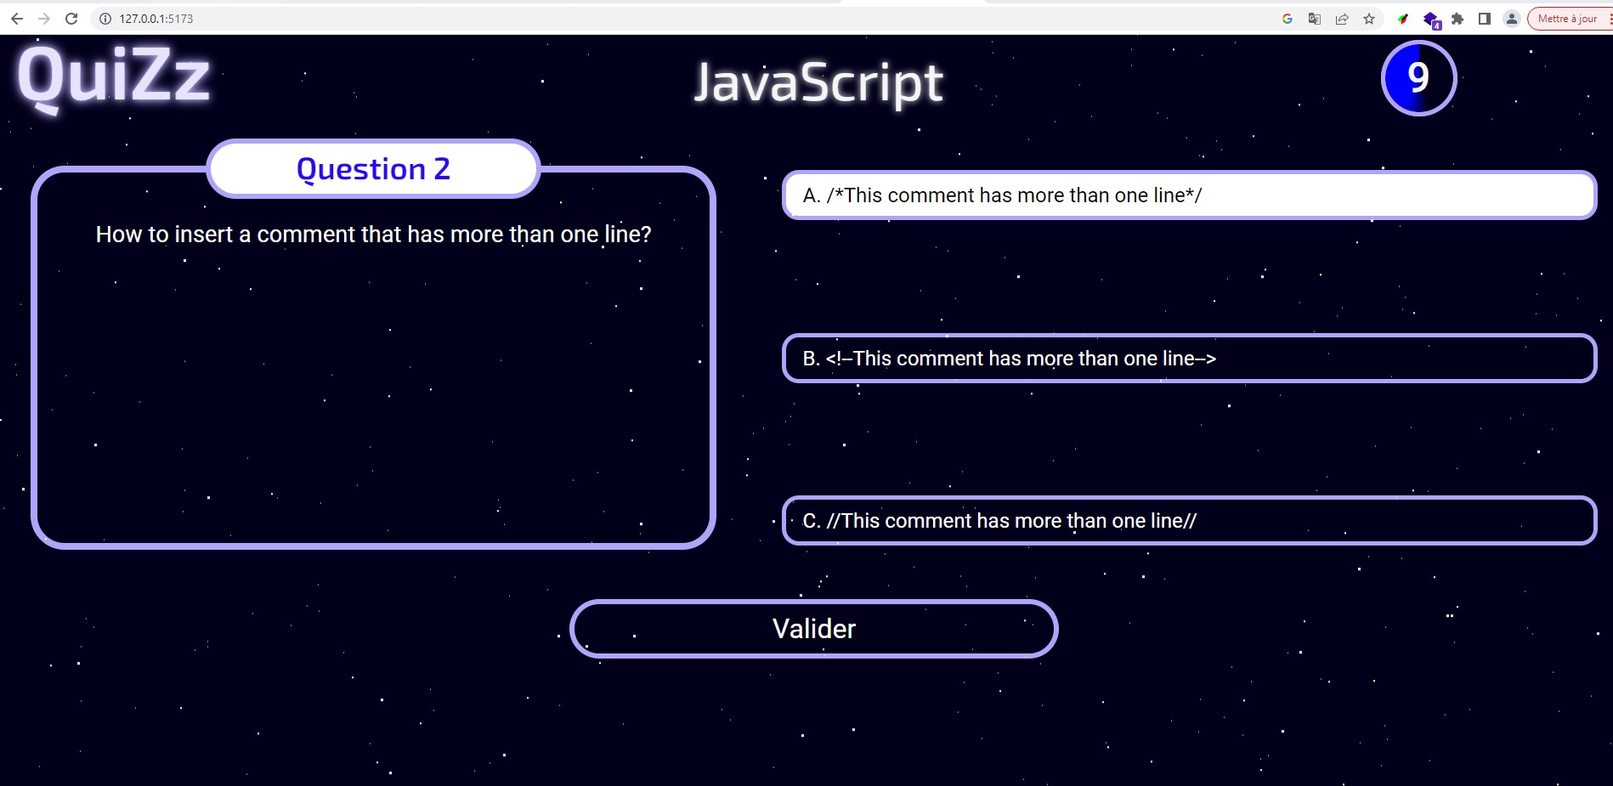Open the colorful feather extension icon
Image resolution: width=1613 pixels, height=786 pixels.
click(x=1401, y=17)
